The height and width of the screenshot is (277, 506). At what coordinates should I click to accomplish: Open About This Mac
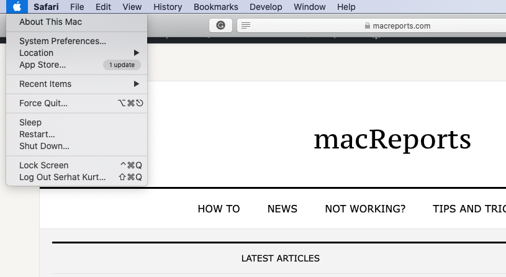77,22
